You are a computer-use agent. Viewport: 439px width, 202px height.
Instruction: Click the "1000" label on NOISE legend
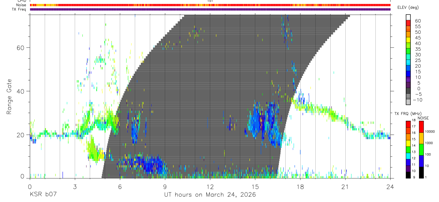coord(430,143)
